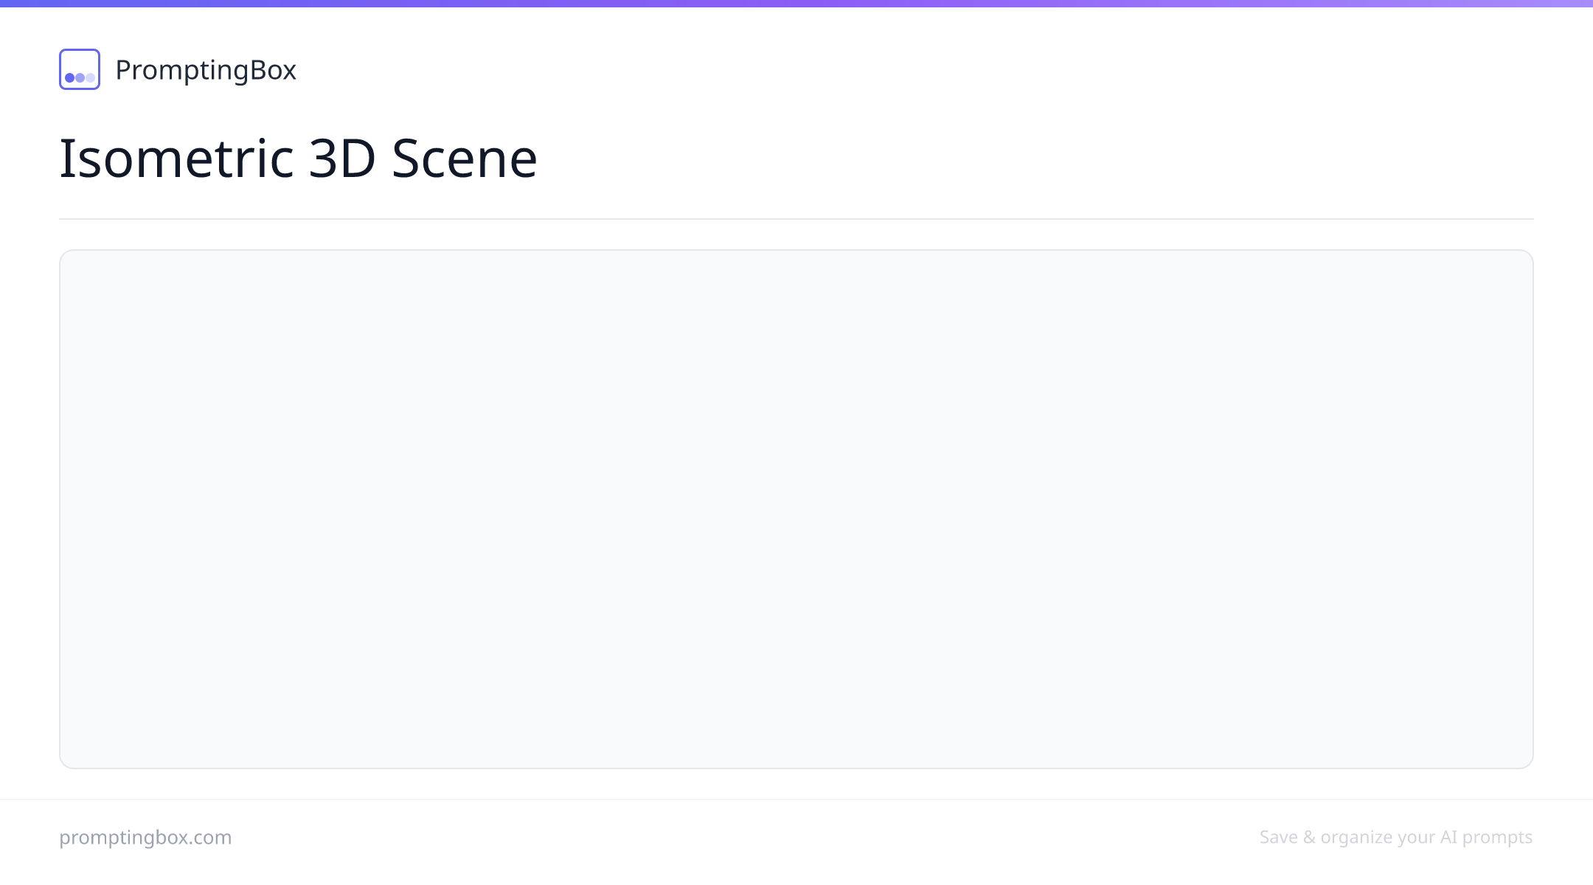This screenshot has width=1593, height=885.
Task: Click inside the empty gray content panel
Action: (x=796, y=509)
